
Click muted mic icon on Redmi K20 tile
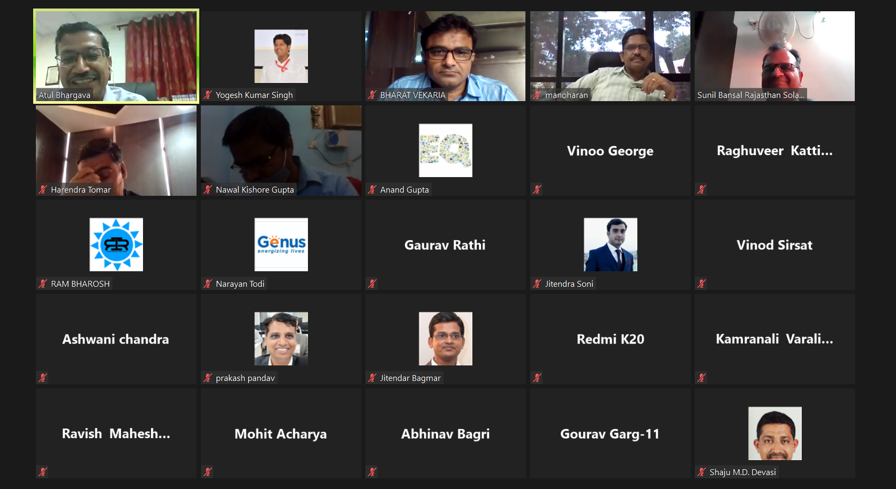[x=537, y=378]
